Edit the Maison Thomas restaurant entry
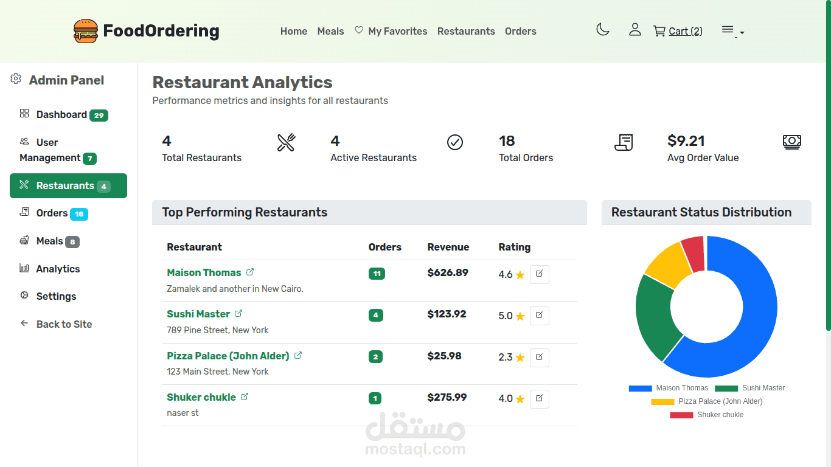The width and height of the screenshot is (831, 467). [x=539, y=274]
